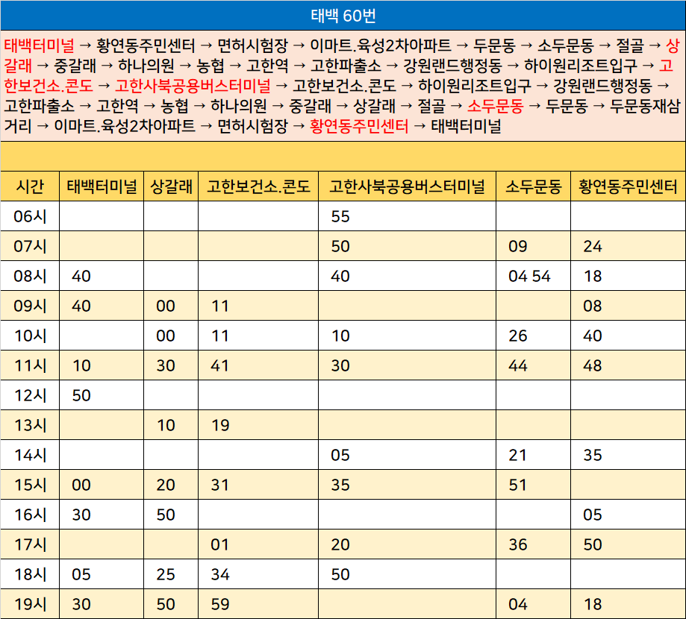Click red '고한사북공용버스터미널' in the route text
The height and width of the screenshot is (619, 686).
(193, 86)
